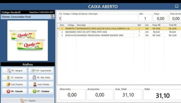181x103 pixels.
Task: Click the green check icon of Finalizar
Action: pos(34,91)
